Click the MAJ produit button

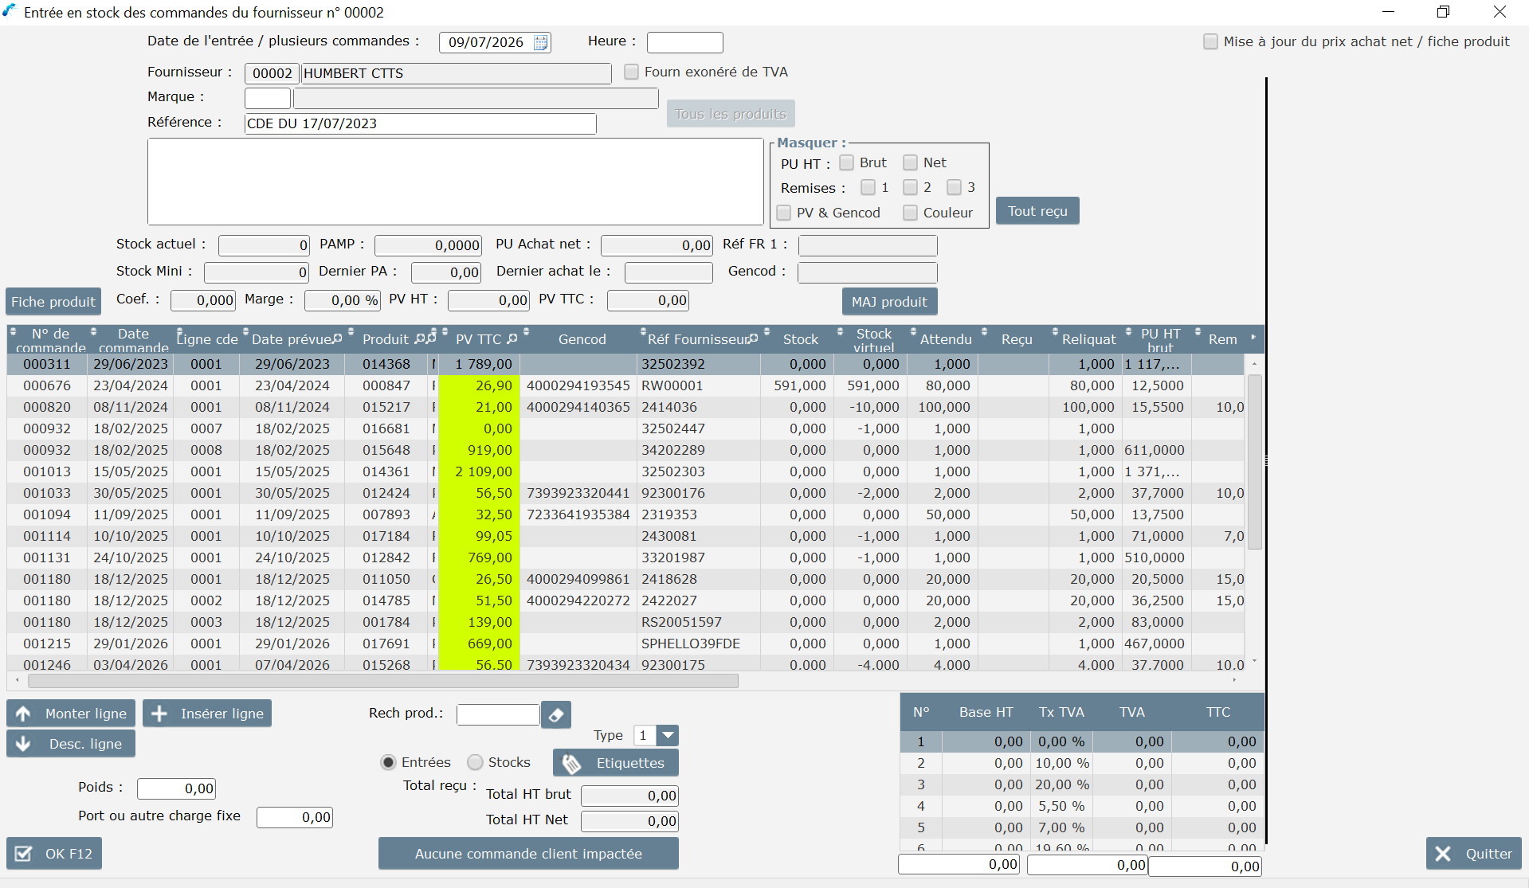pyautogui.click(x=889, y=302)
